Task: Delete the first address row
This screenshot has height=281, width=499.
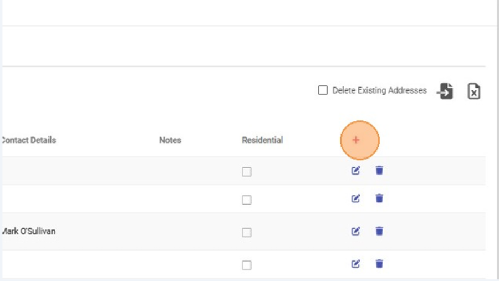Action: click(379, 171)
